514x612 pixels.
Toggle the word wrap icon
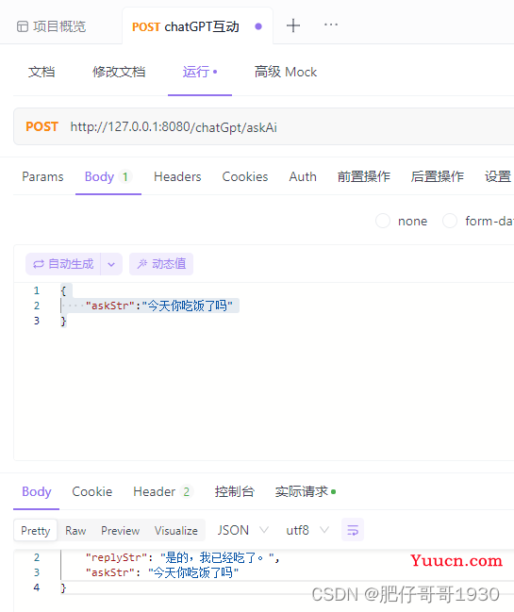click(353, 530)
